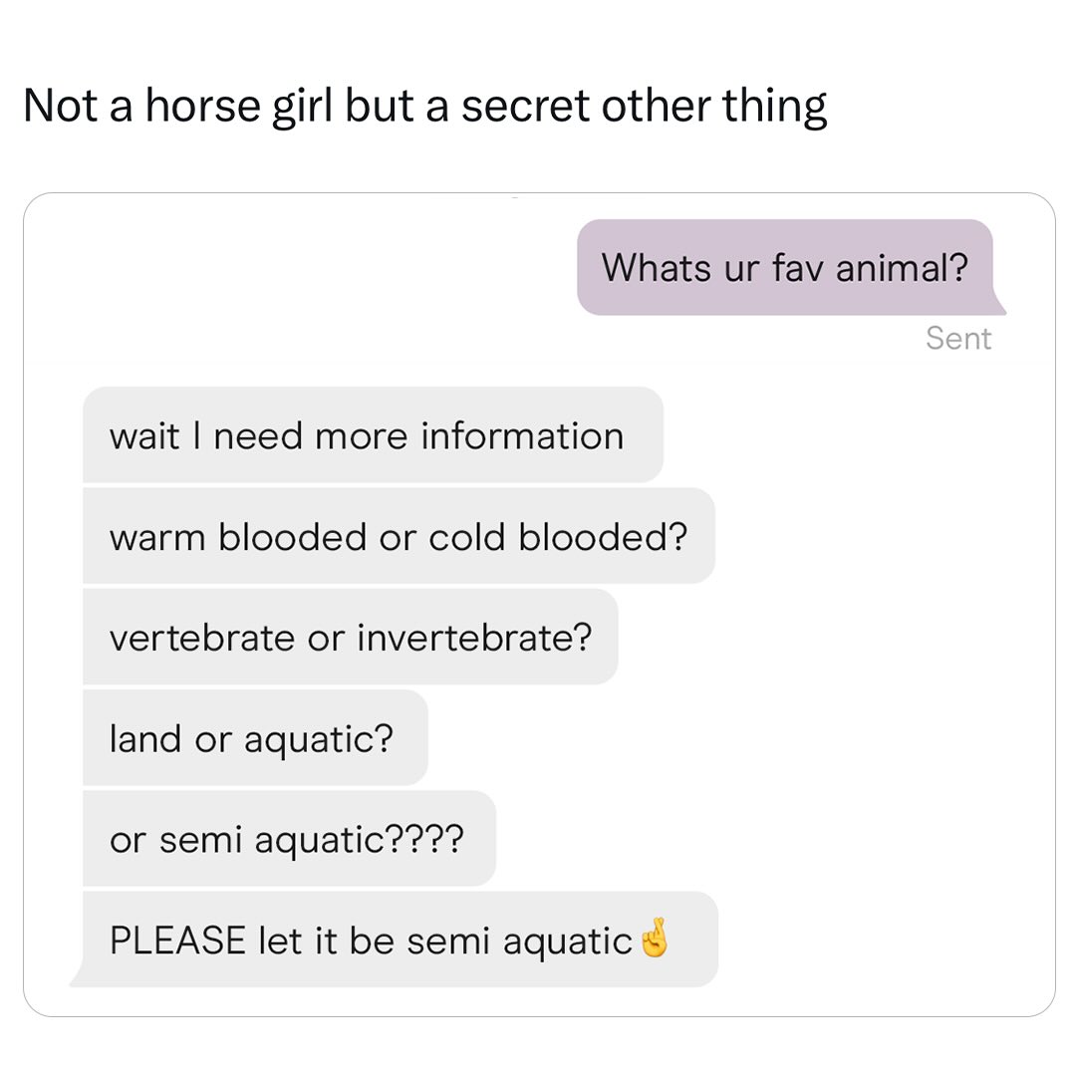Click the word 'animal?' in purple bubble
The image size is (1076, 1076).
(902, 268)
